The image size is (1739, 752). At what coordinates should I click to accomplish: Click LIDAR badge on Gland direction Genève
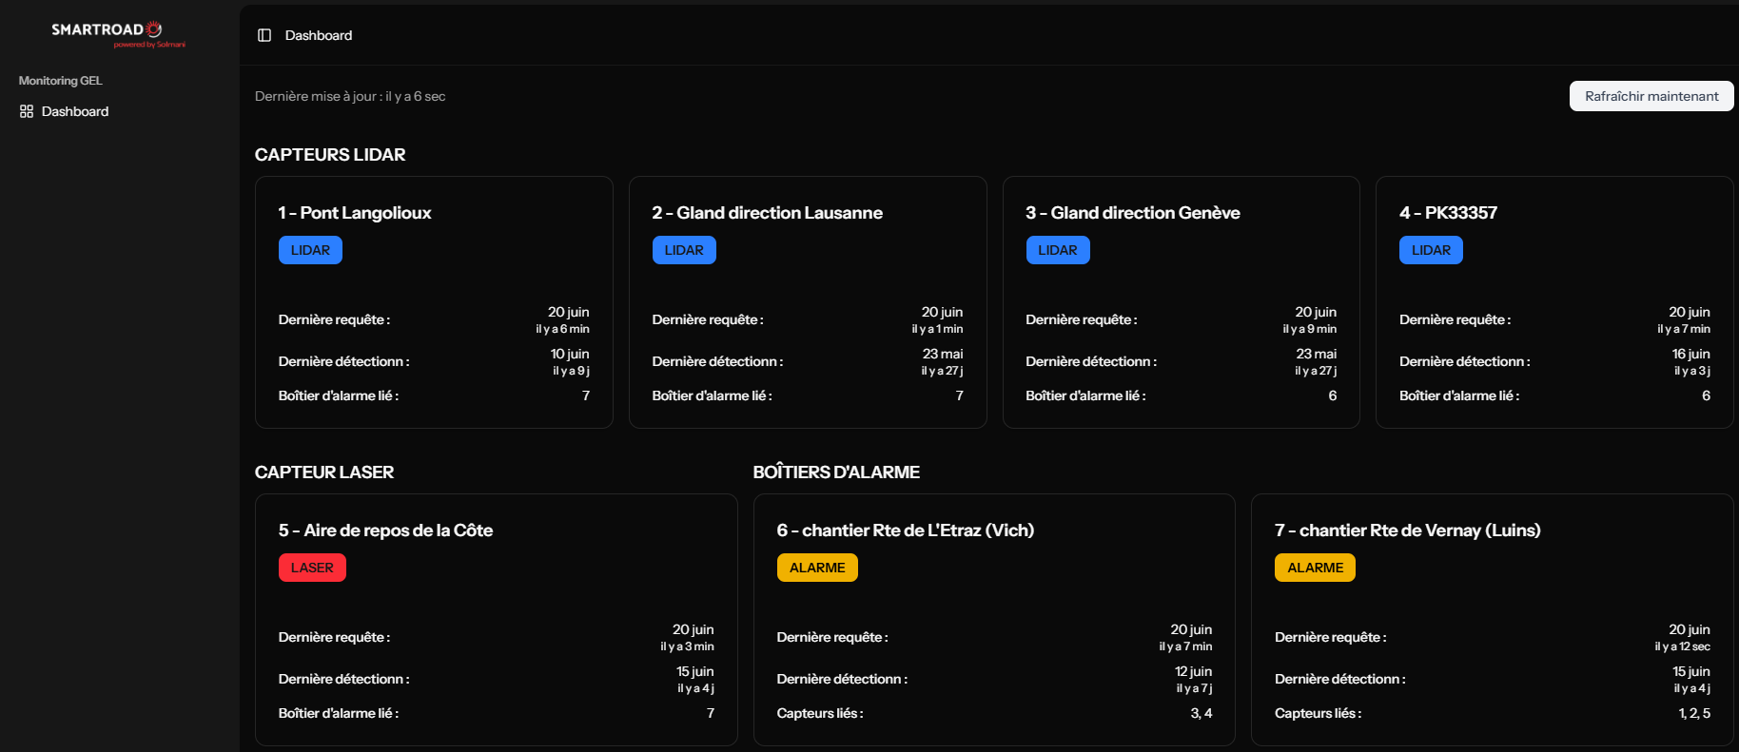(x=1057, y=250)
